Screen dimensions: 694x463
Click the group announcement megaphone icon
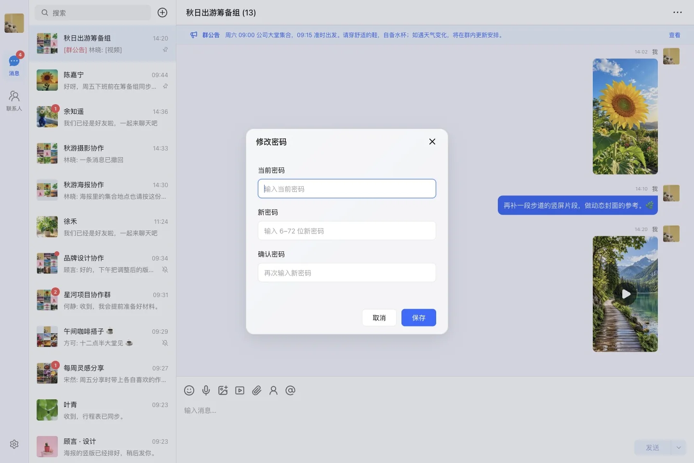(194, 35)
